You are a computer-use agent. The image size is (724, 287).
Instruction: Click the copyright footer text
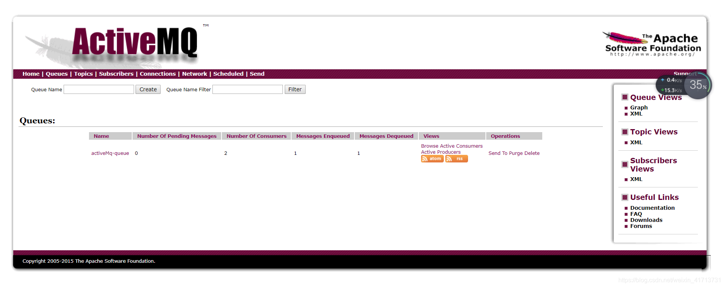tap(89, 261)
